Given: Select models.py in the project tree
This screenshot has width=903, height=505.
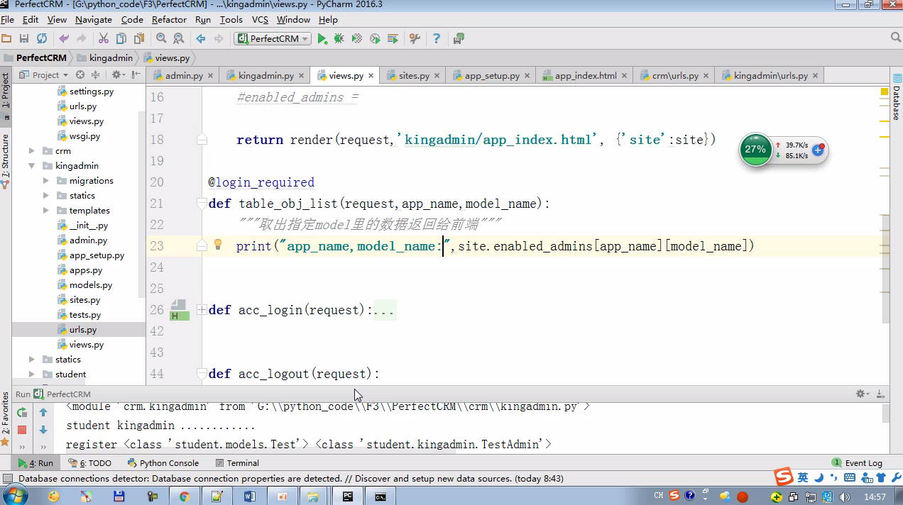Looking at the screenshot, I should tap(91, 285).
